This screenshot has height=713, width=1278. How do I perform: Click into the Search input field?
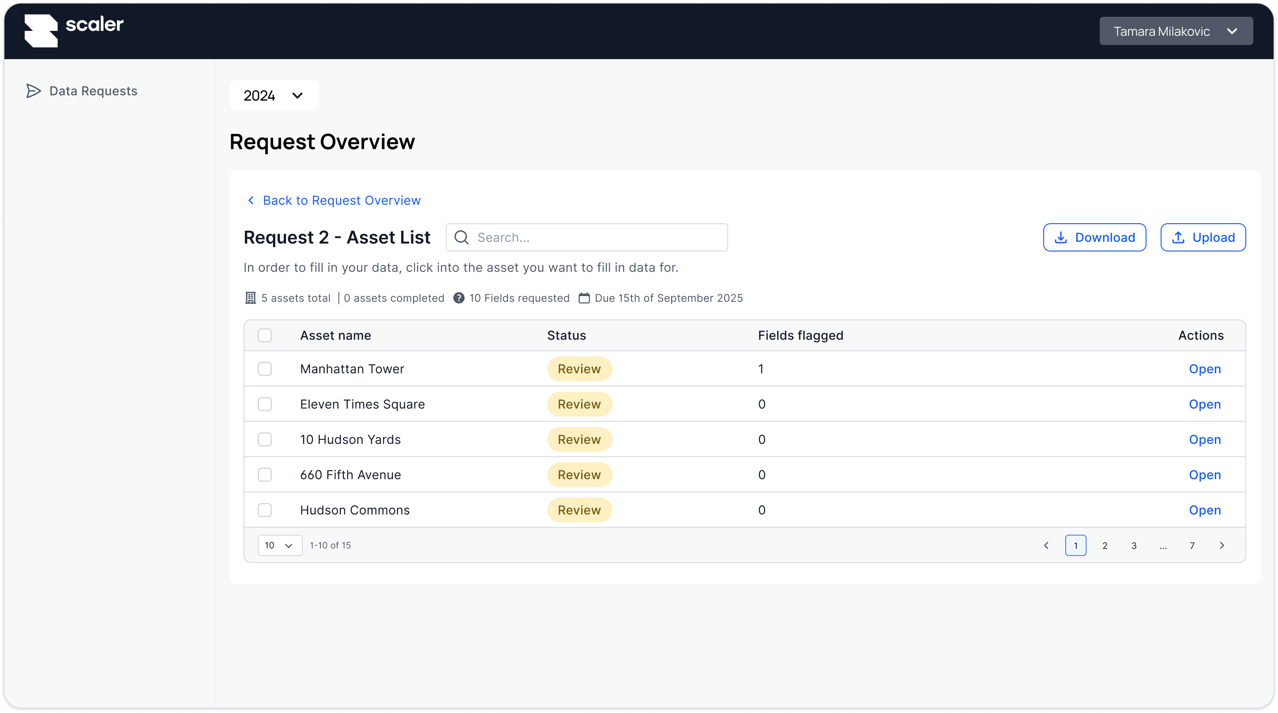(595, 238)
